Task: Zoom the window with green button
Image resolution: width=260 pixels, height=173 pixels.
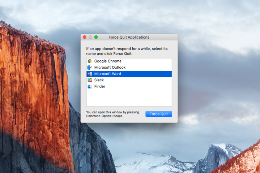Action: (x=96, y=37)
